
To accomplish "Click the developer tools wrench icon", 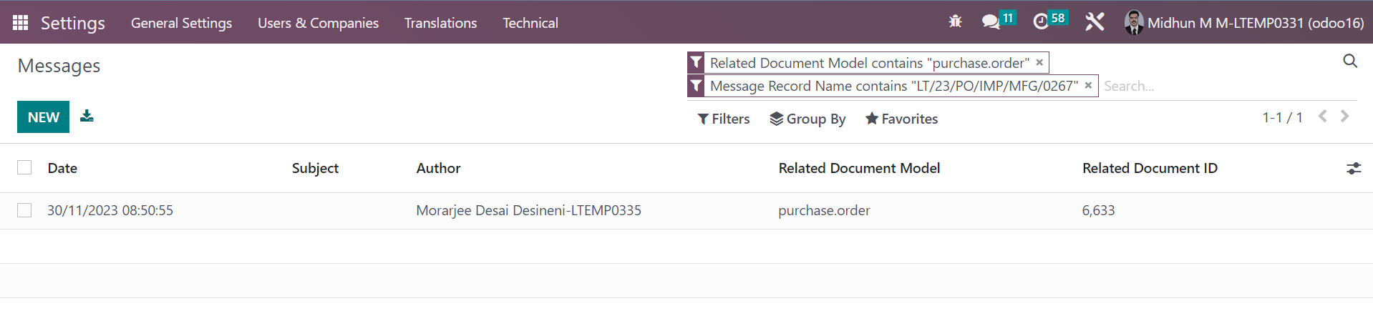I will click(x=1095, y=21).
